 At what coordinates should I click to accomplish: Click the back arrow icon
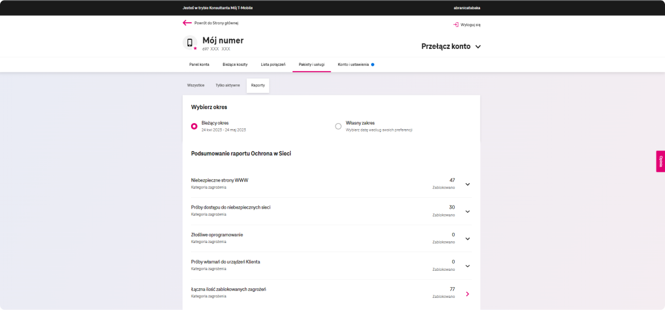pos(187,23)
